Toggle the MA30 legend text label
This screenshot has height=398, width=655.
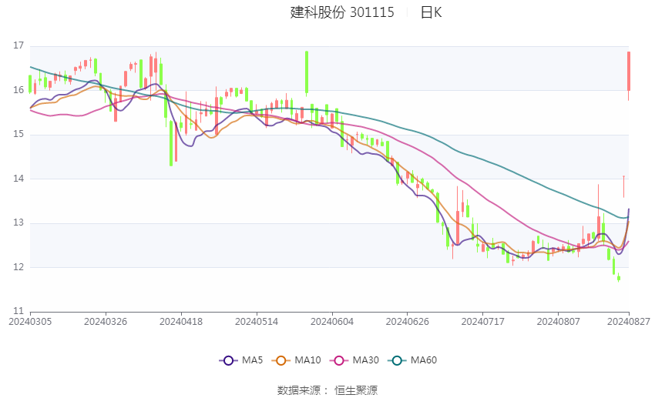click(x=364, y=360)
